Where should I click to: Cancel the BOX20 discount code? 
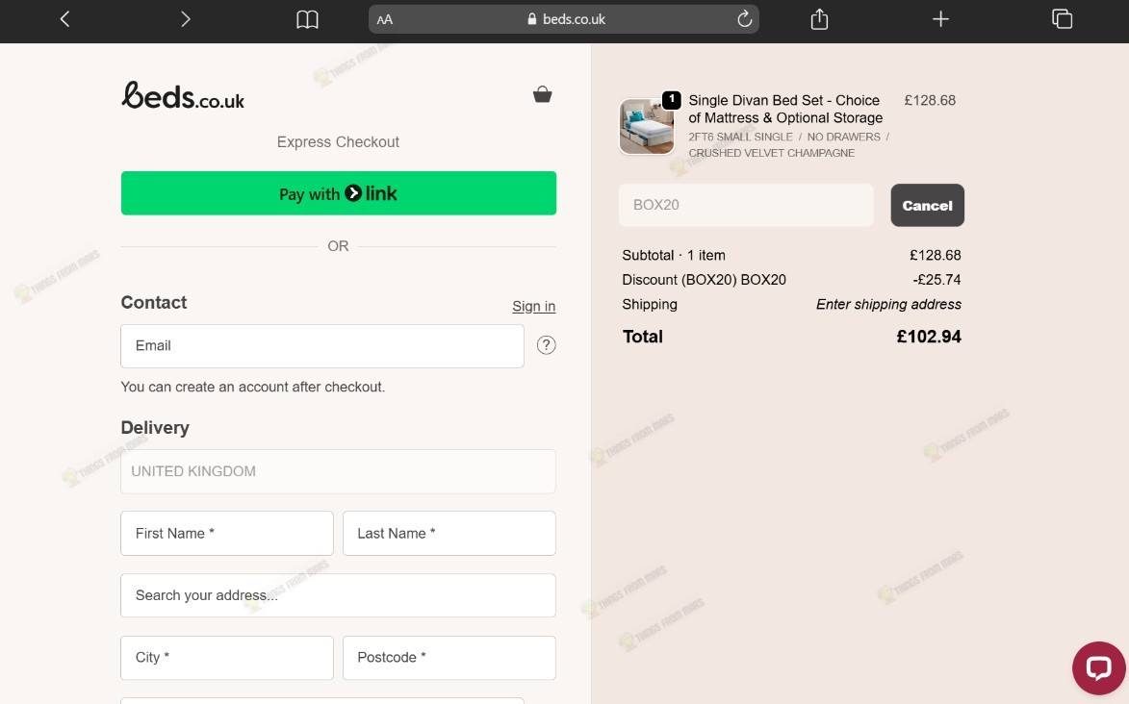(x=928, y=205)
